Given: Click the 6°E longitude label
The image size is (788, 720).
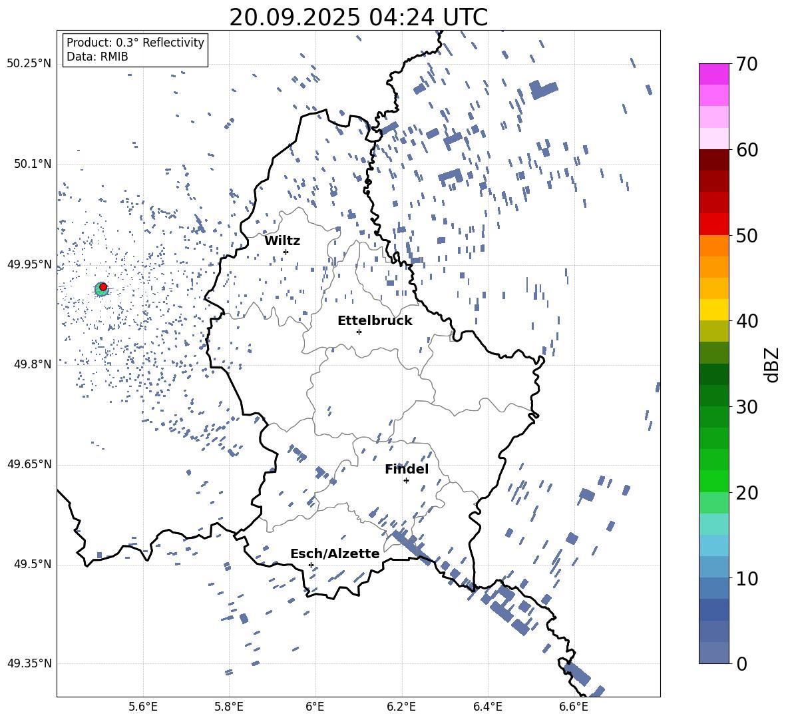Looking at the screenshot, I should tap(315, 707).
